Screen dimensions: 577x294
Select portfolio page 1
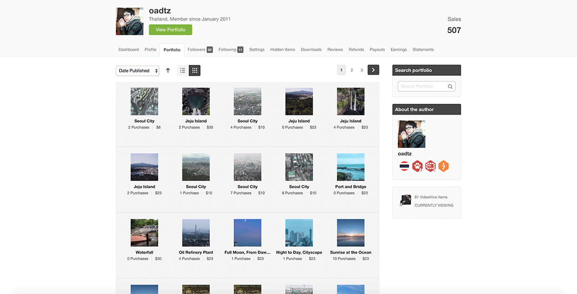pyautogui.click(x=342, y=70)
